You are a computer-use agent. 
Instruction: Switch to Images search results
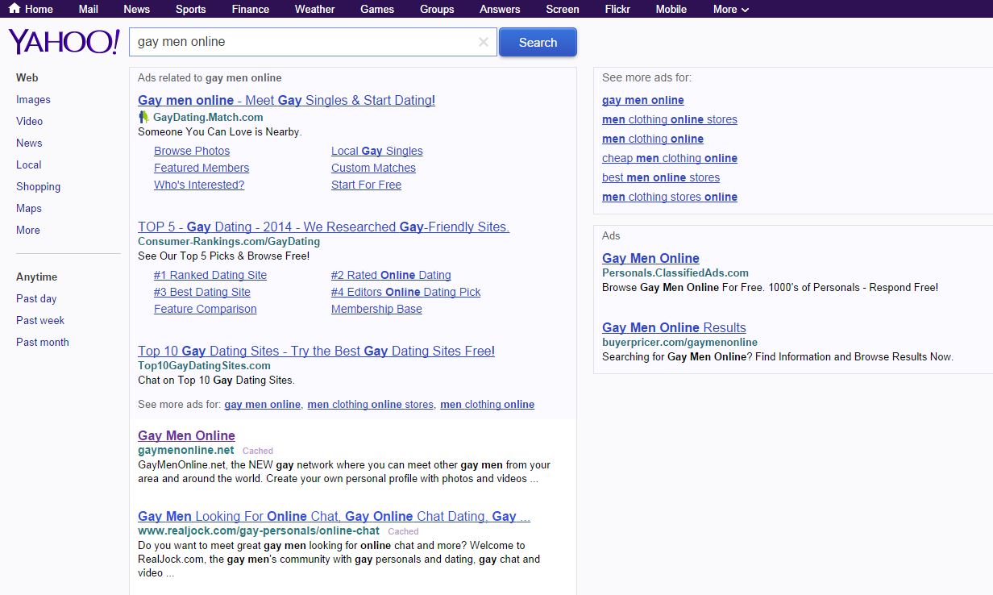point(33,99)
